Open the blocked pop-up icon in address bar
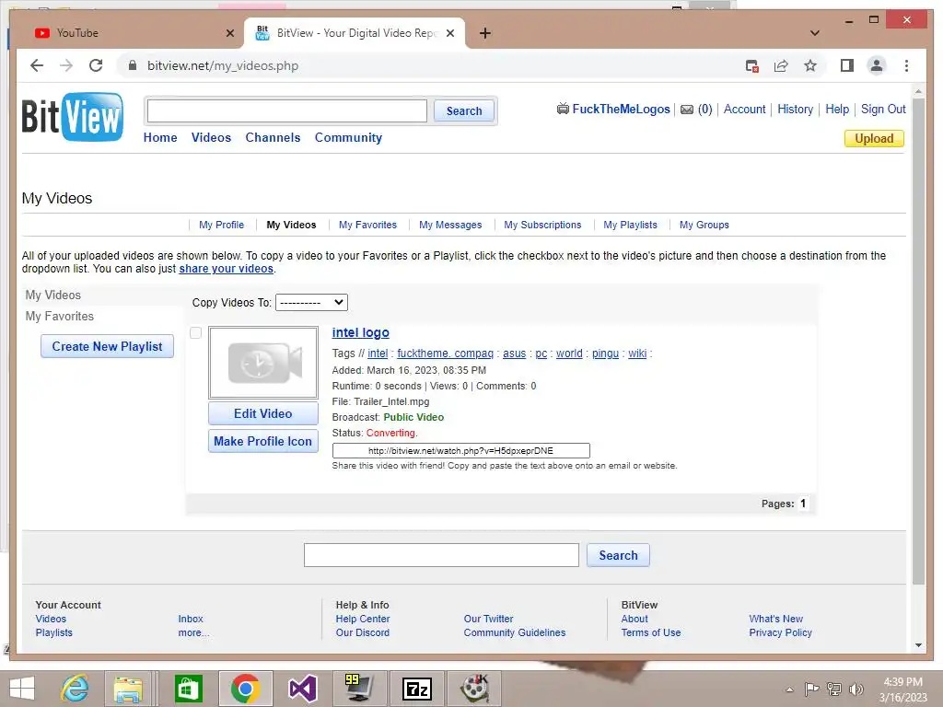 coord(751,65)
